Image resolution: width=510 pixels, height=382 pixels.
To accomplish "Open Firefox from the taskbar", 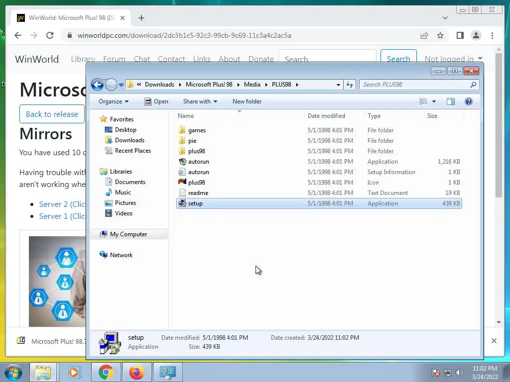I will point(136,372).
